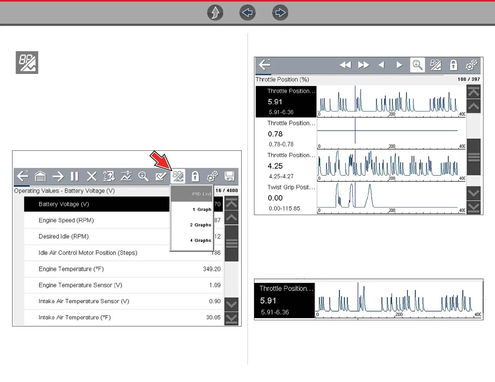
Task: Select Engine Temperature Sensor (V) row
Action: point(123,285)
